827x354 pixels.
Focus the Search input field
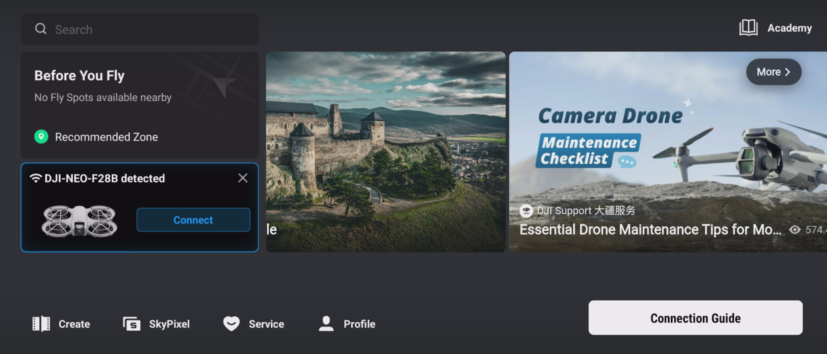(140, 29)
